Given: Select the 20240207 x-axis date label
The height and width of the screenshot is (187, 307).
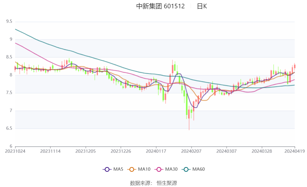Looking at the screenshot, I should [191, 151].
